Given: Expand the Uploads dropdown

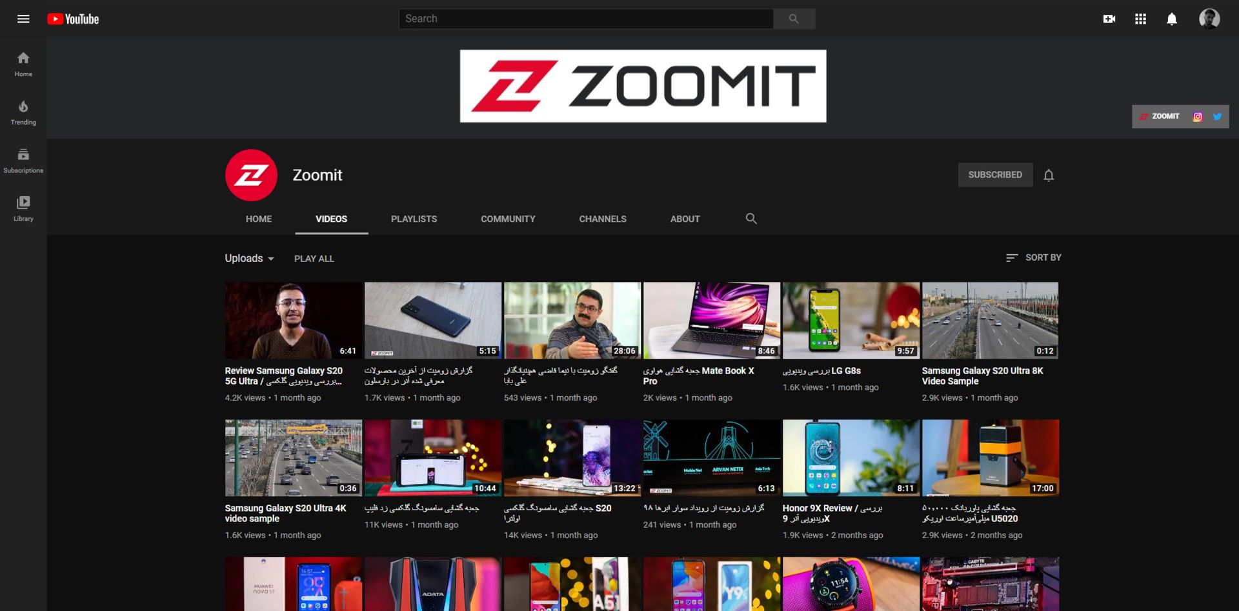Looking at the screenshot, I should click(250, 258).
